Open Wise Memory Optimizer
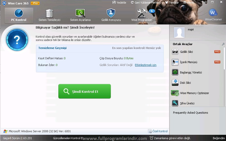Screen dimensions: 226x141 pos(175,93)
